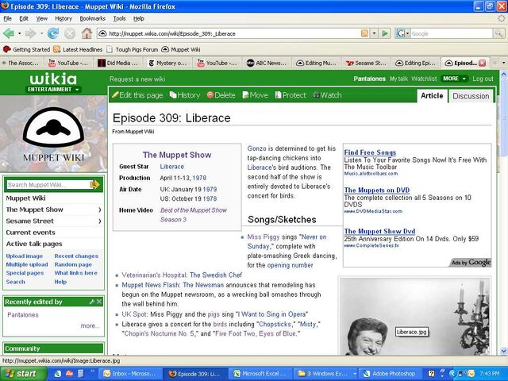
Task: Switch to Microsoft Excel taskbar button
Action: pyautogui.click(x=260, y=374)
